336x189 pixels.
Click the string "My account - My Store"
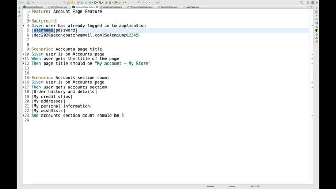point(122,64)
